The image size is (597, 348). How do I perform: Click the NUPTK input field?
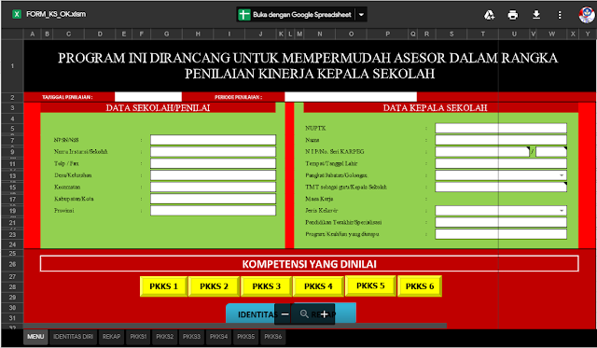(501, 128)
